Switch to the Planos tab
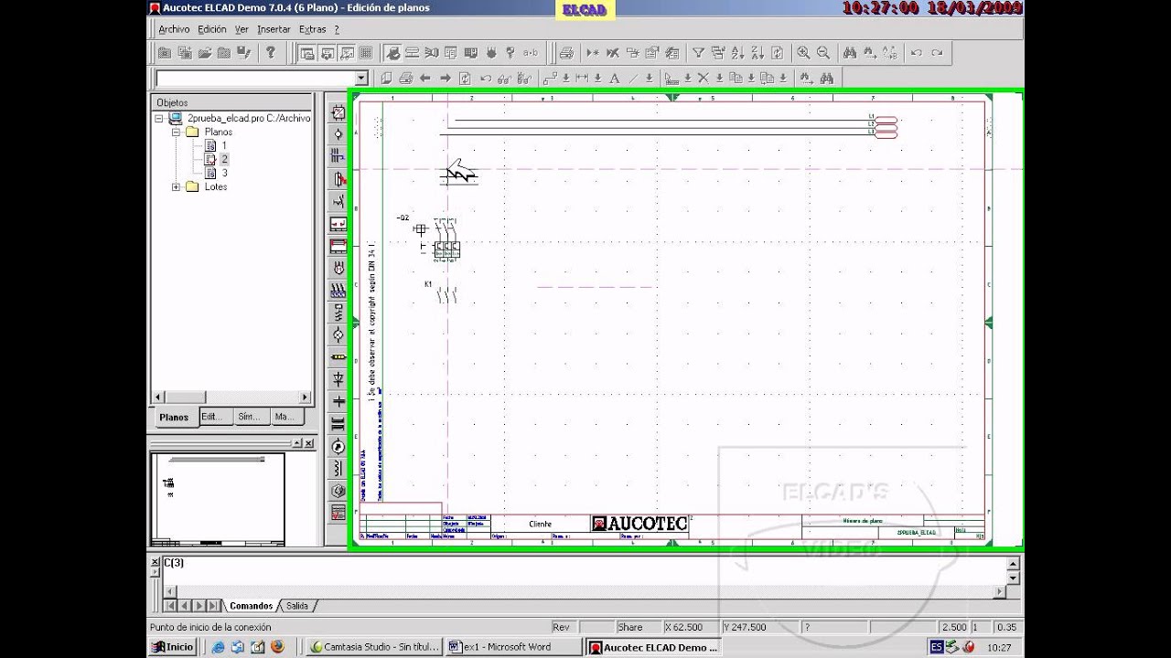This screenshot has width=1171, height=658. (x=174, y=417)
